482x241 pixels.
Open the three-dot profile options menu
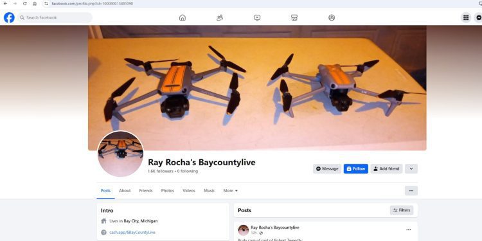[411, 191]
